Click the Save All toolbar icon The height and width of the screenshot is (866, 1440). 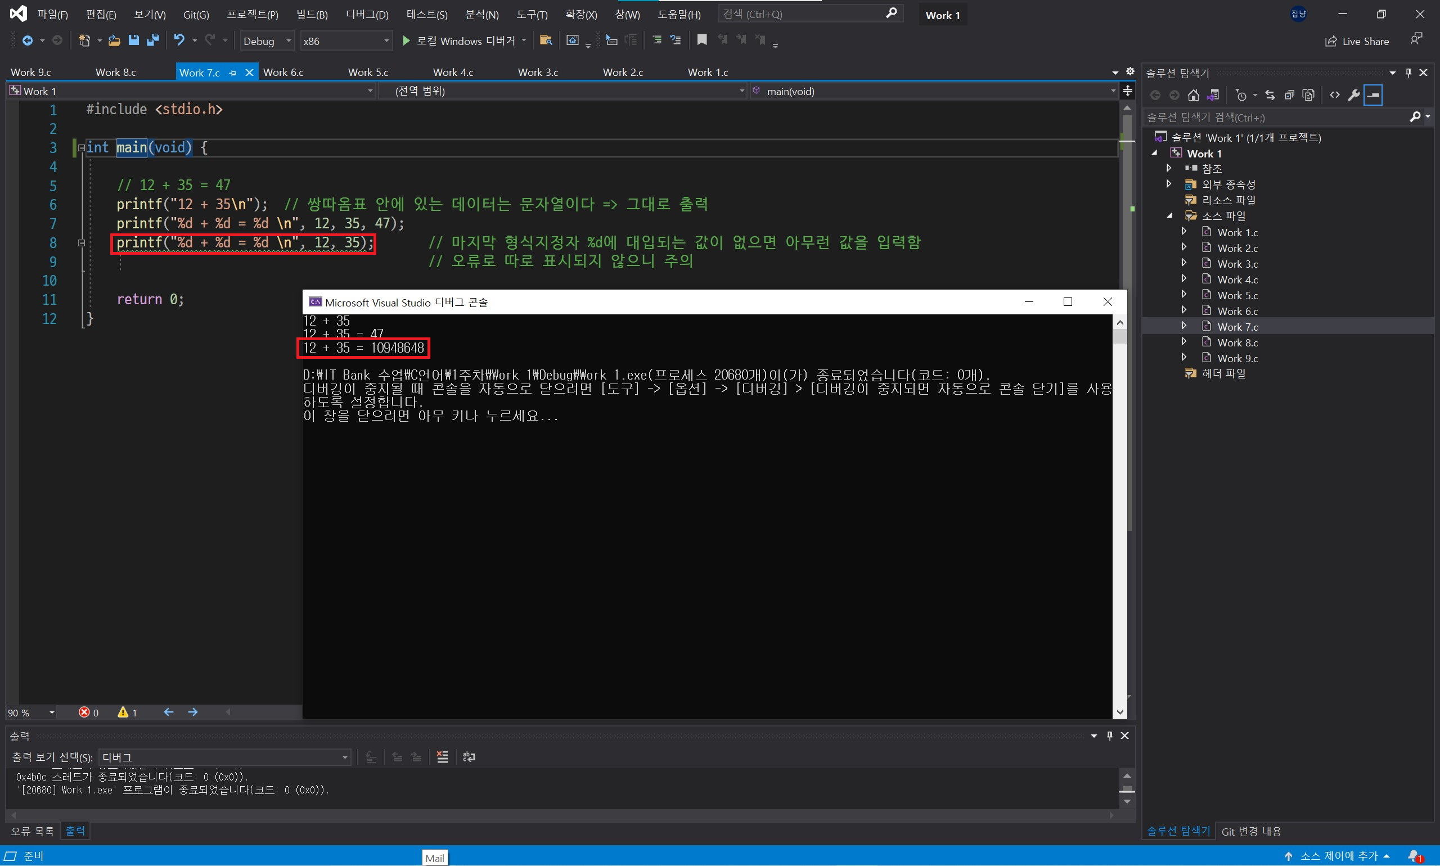click(x=153, y=40)
